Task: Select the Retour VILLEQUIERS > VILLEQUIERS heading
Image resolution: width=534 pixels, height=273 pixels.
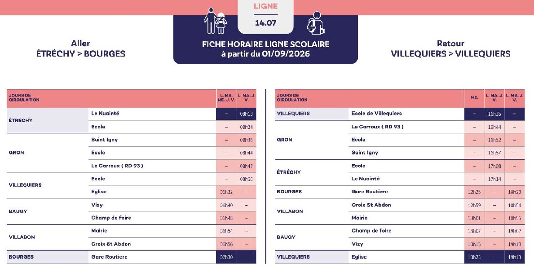Action: pos(450,48)
